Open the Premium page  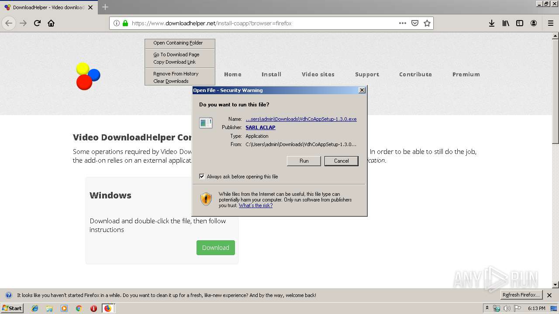(466, 74)
